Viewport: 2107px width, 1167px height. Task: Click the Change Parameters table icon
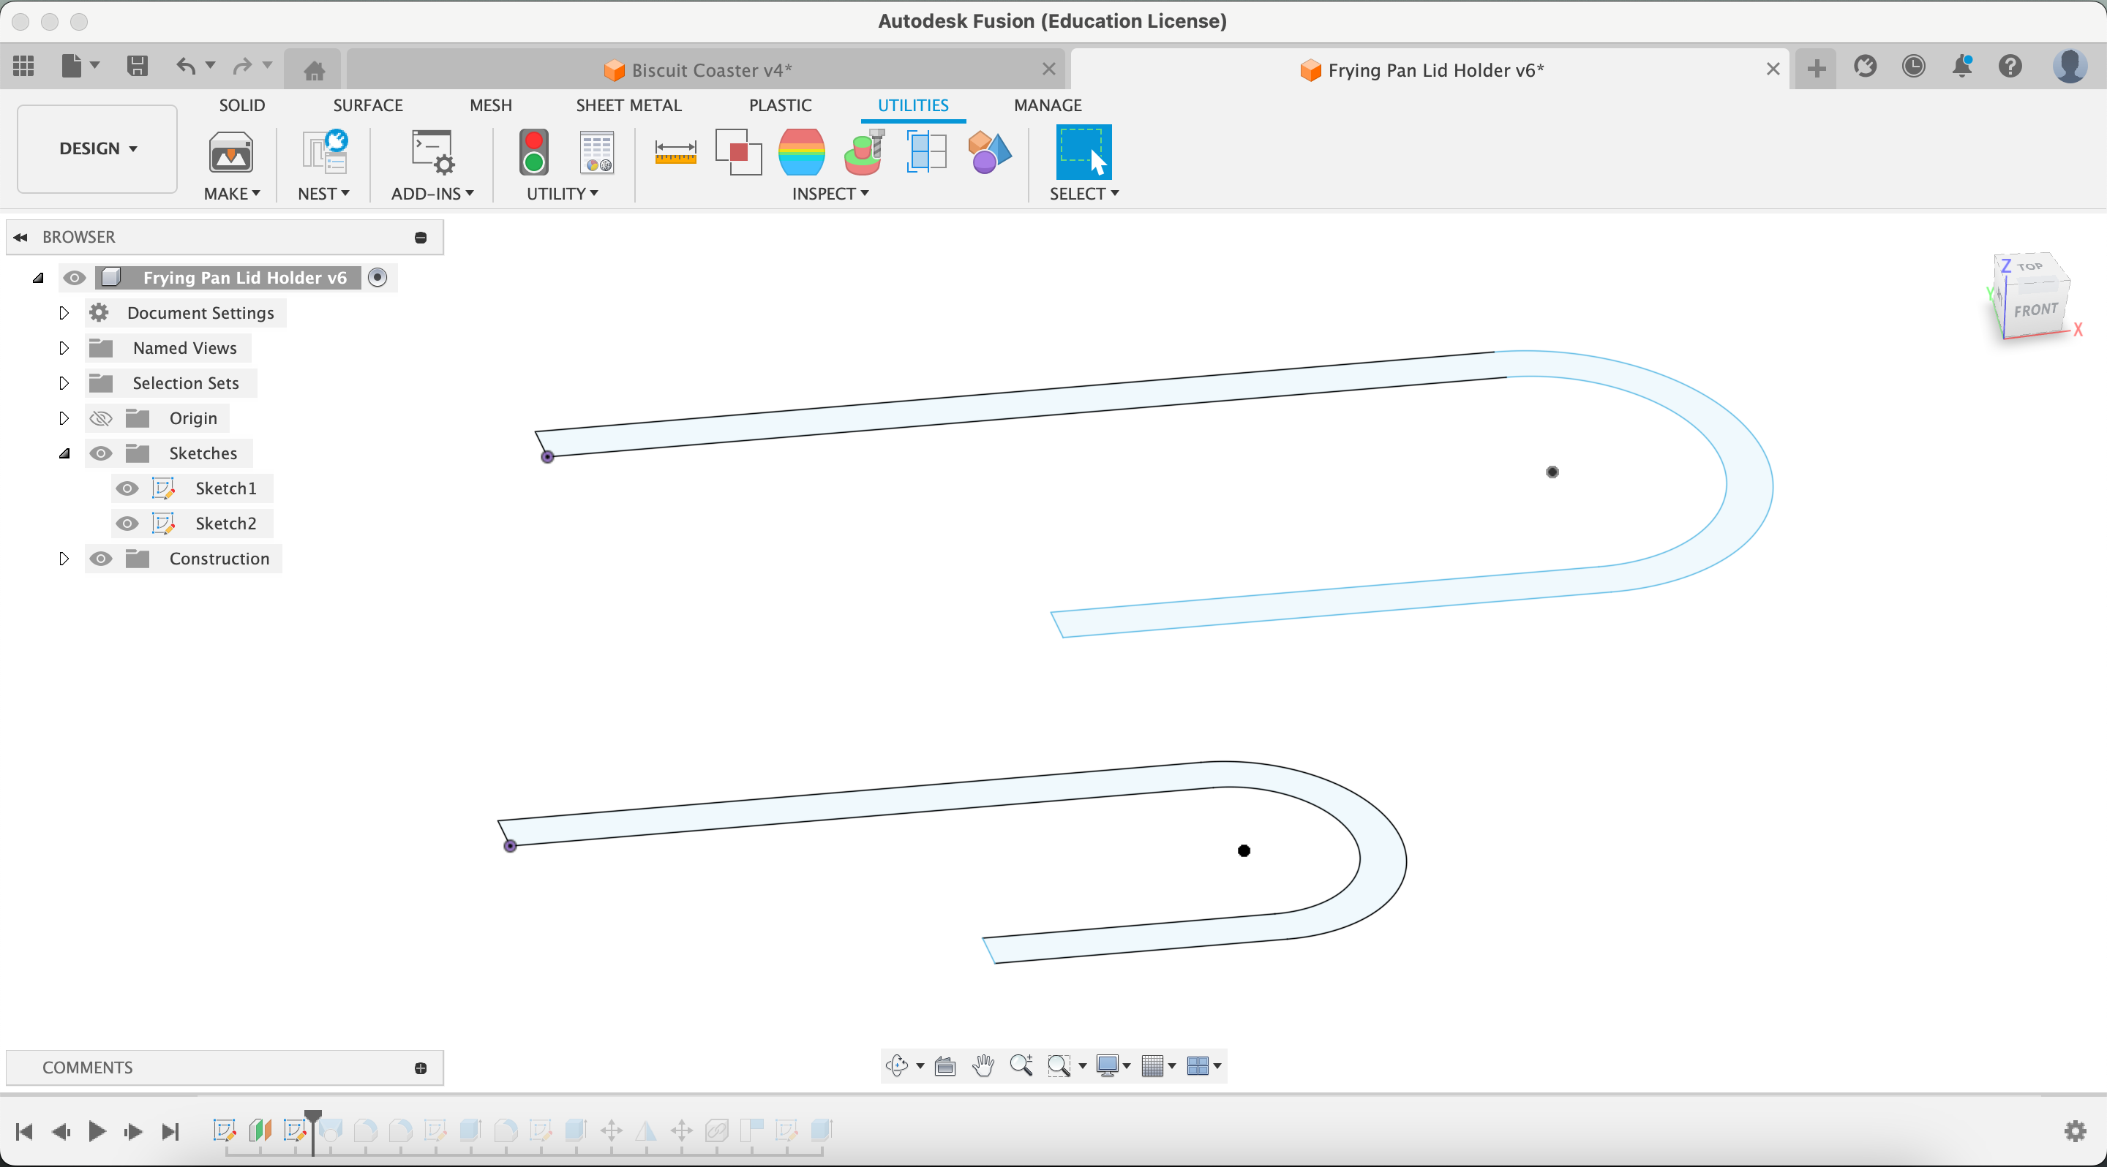click(597, 152)
